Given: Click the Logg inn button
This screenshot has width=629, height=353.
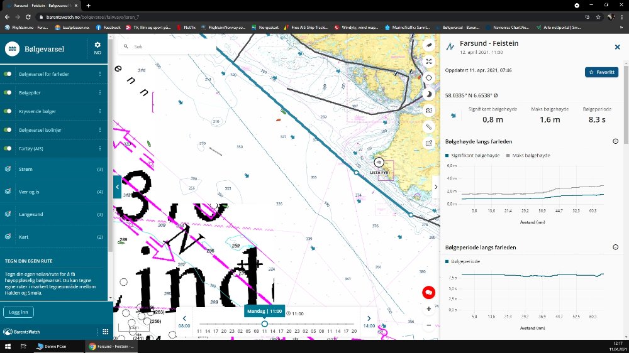Looking at the screenshot, I should (x=18, y=312).
